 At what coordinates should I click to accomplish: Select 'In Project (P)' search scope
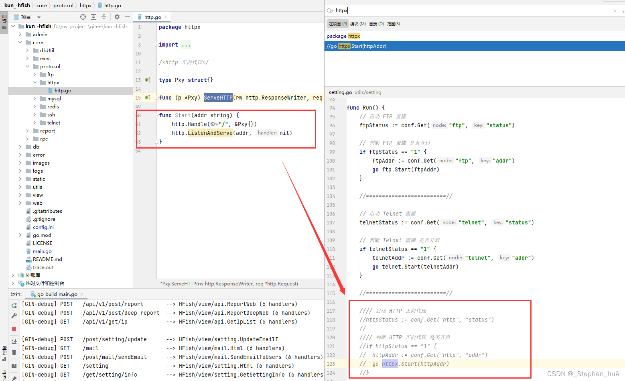tap(338, 24)
